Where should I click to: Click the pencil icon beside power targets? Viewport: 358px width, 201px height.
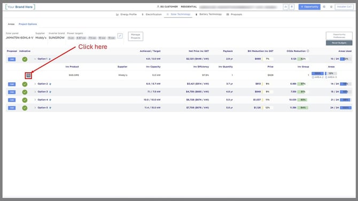120,36
